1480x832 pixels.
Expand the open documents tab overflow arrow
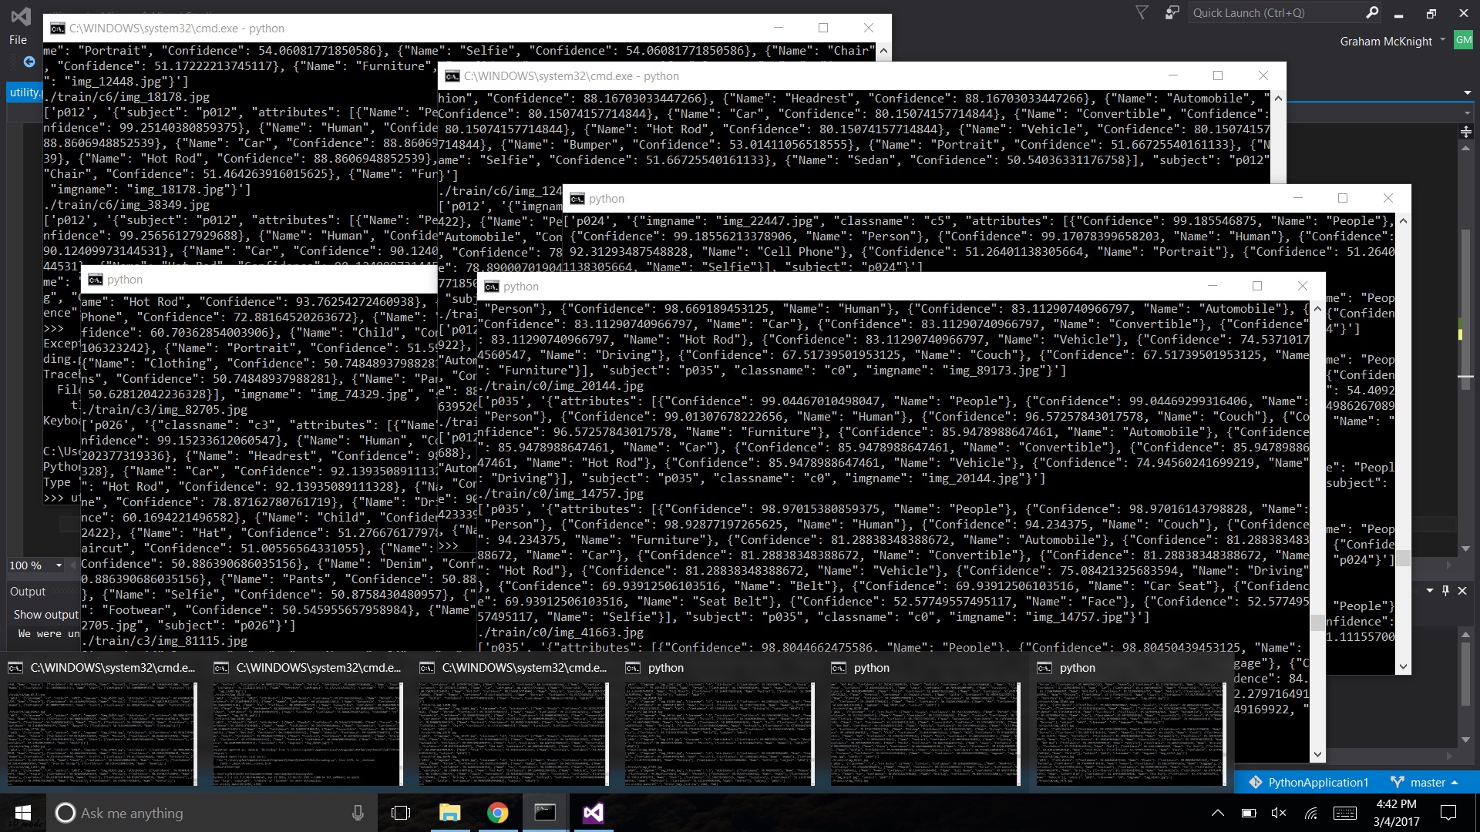[1467, 92]
